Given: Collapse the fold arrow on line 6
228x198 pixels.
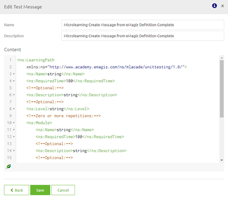Looking at the screenshot, I should tap(14, 95).
